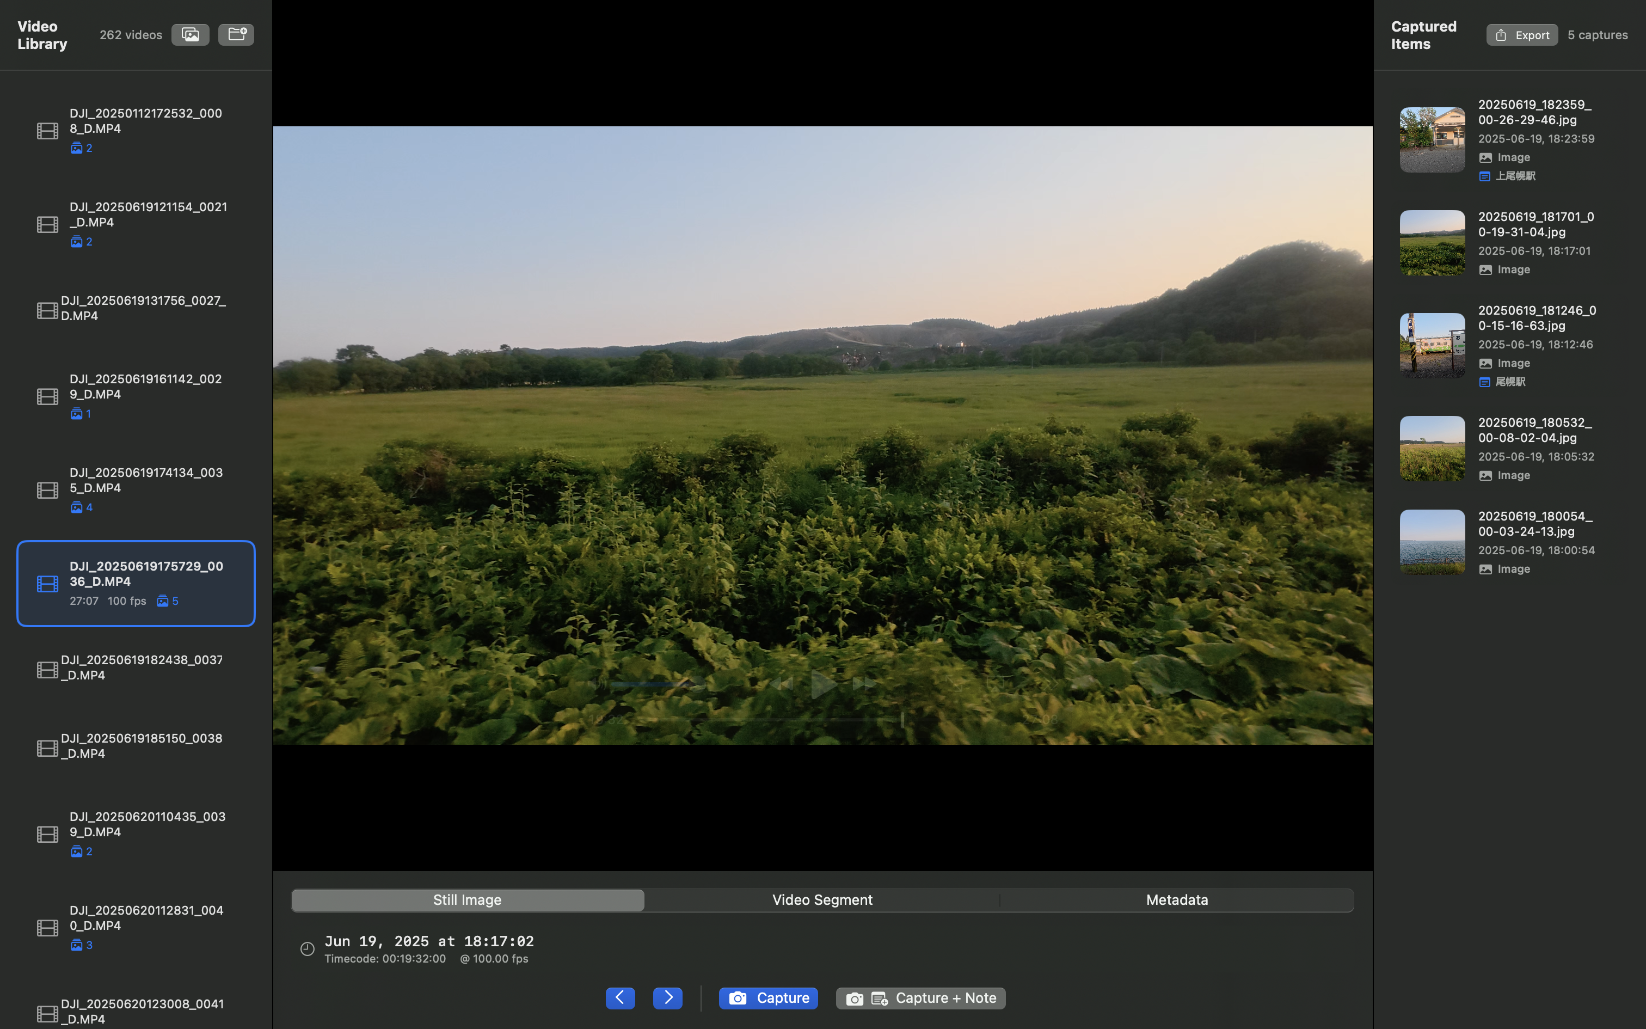Image resolution: width=1646 pixels, height=1029 pixels.
Task: Click the film strip icon beside DJI_20250619131756_0027
Action: click(x=47, y=310)
